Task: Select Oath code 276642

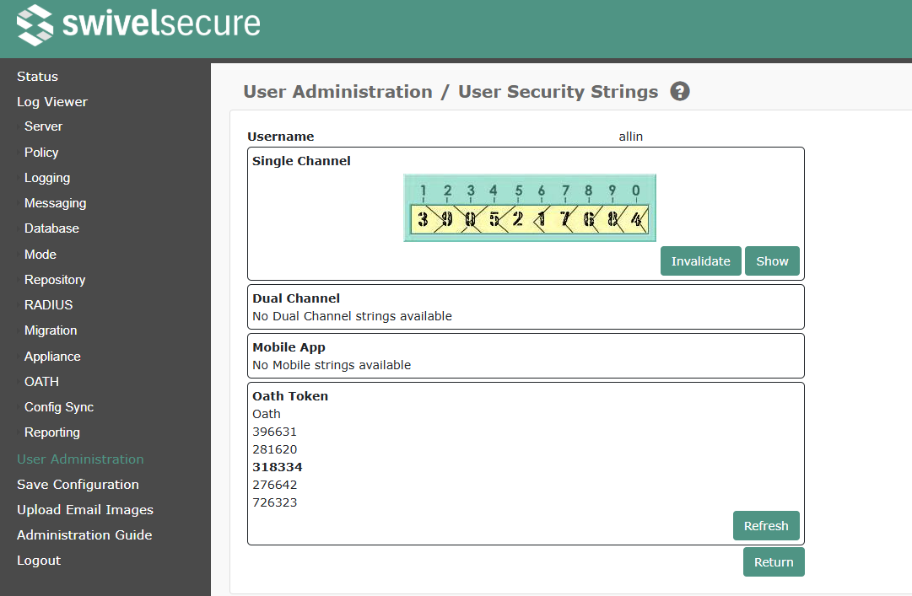Action: [x=274, y=485]
